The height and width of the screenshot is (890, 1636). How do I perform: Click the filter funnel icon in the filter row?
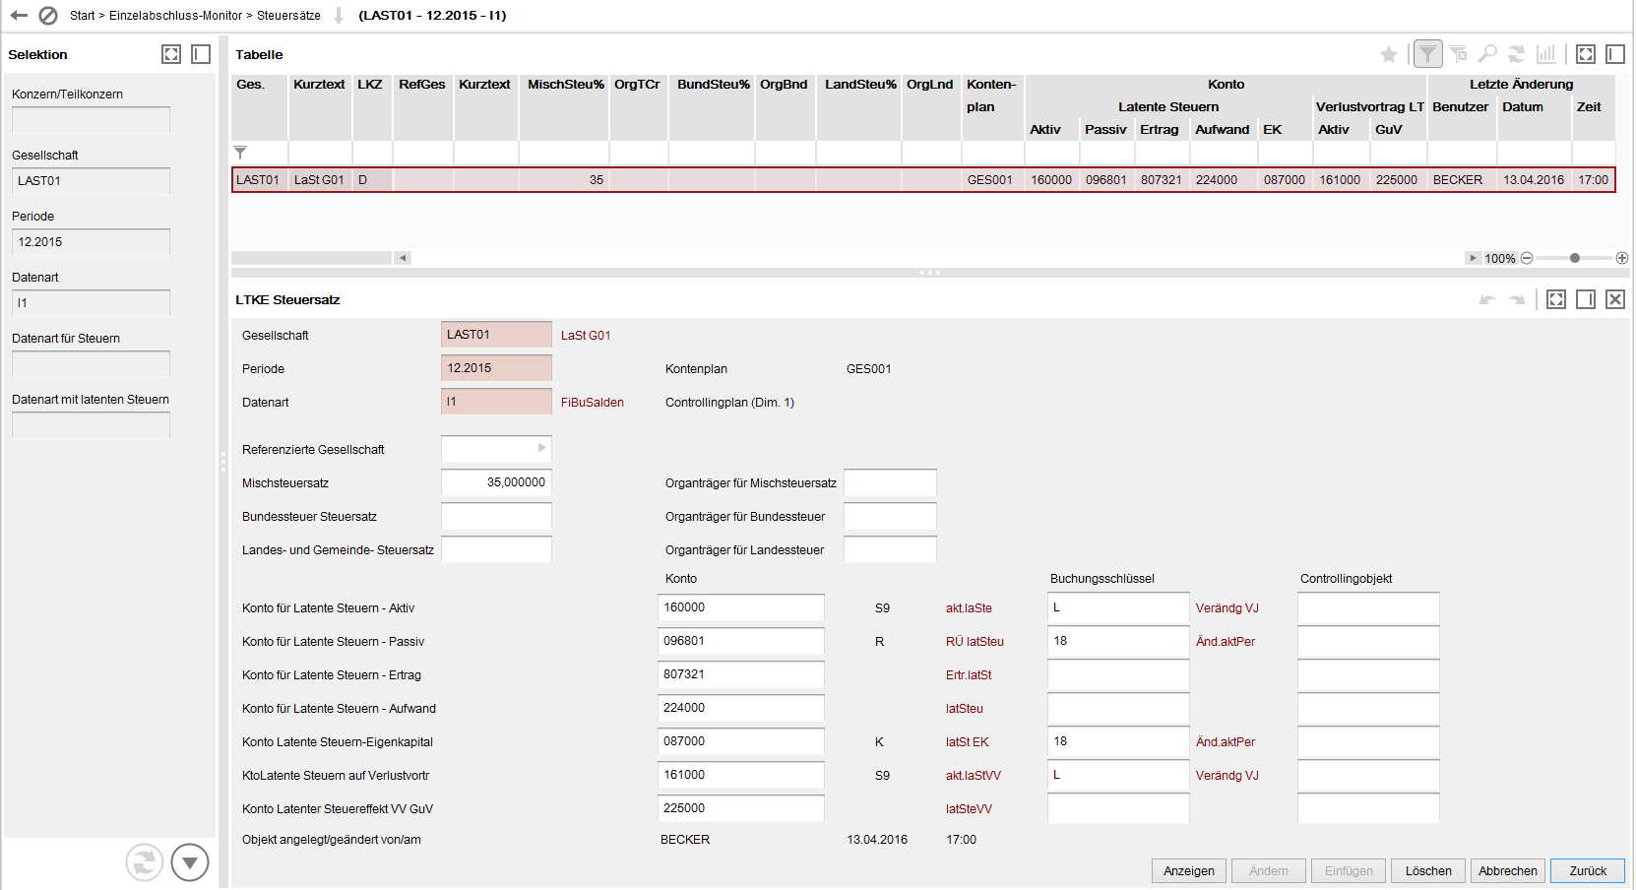coord(240,153)
